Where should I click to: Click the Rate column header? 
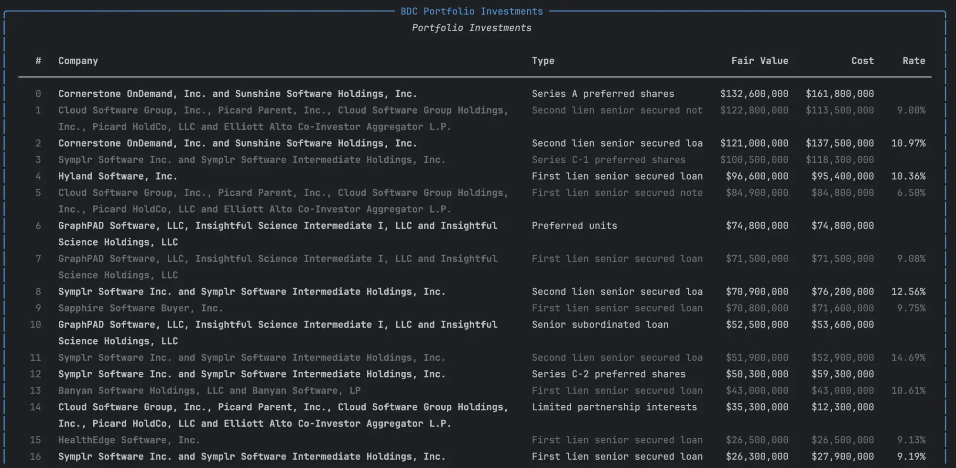[913, 61]
